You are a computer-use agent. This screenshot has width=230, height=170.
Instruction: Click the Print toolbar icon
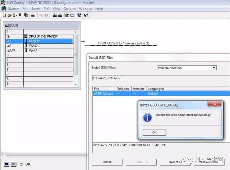33,15
